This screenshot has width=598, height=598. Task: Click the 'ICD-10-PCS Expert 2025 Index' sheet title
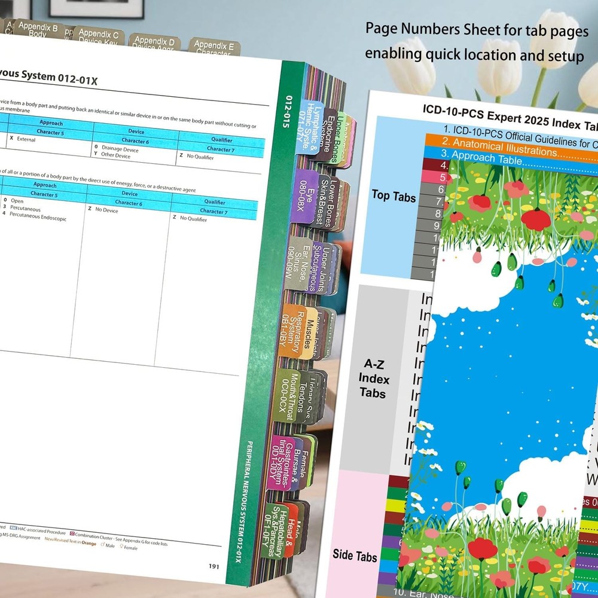(x=510, y=117)
